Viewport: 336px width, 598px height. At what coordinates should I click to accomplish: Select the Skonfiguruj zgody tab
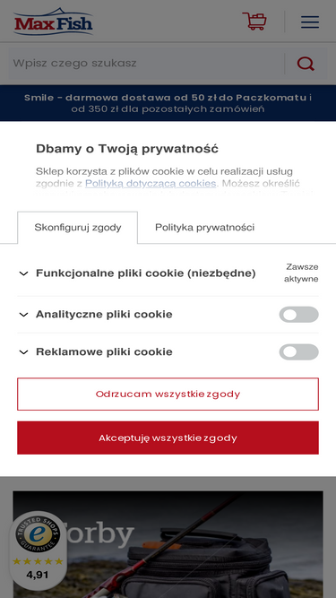pyautogui.click(x=78, y=228)
